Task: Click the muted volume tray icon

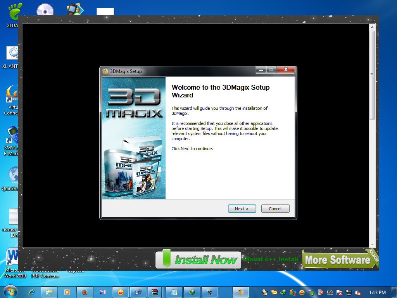Action: click(358, 293)
